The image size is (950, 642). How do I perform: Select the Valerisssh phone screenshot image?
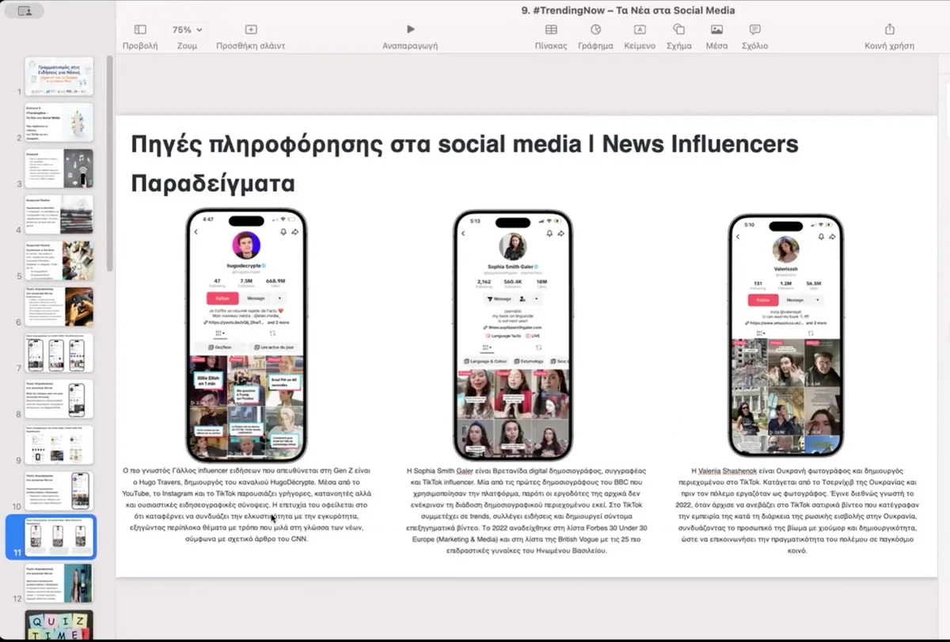(785, 336)
